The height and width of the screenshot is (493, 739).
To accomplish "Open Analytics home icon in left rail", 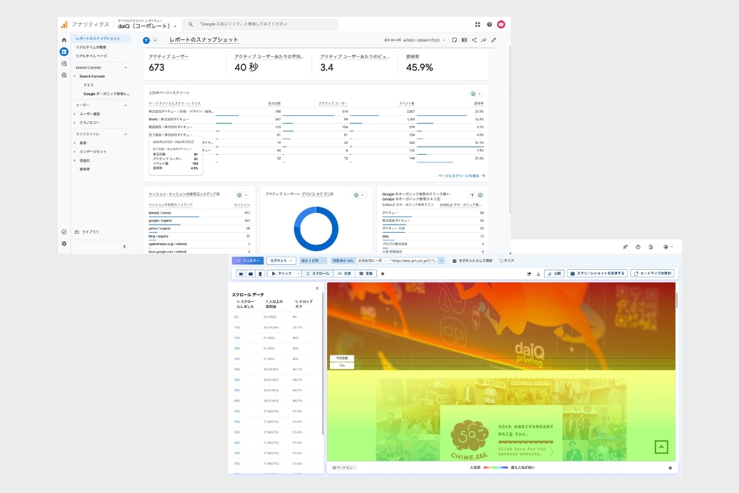I will [64, 40].
